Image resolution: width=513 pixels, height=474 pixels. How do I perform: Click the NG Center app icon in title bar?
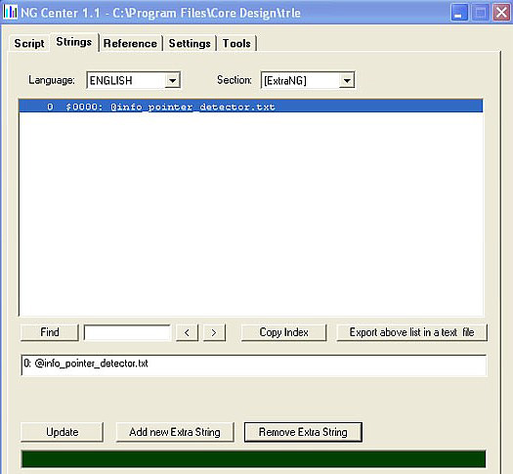(10, 12)
